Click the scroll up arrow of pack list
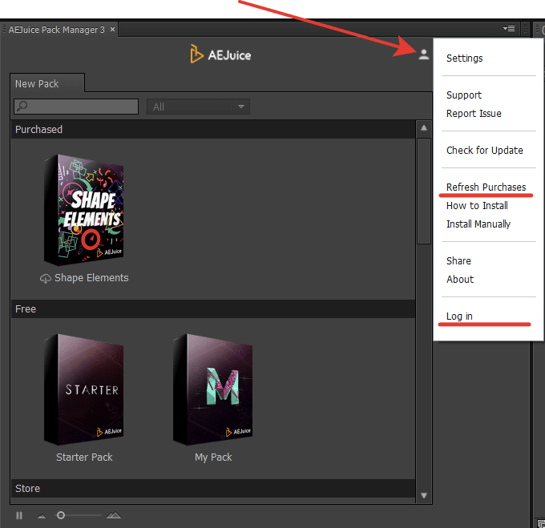The height and width of the screenshot is (528, 545). point(424,128)
